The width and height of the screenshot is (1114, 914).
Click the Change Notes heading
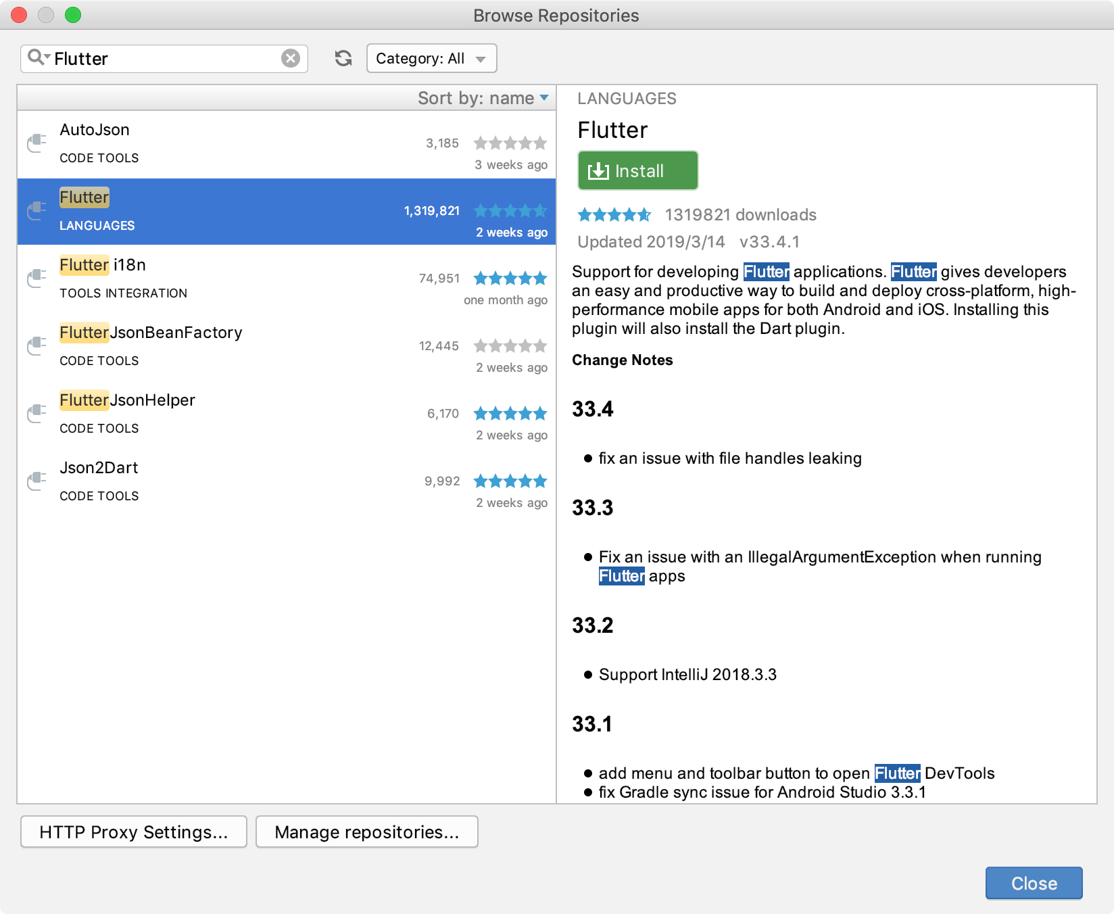[622, 360]
